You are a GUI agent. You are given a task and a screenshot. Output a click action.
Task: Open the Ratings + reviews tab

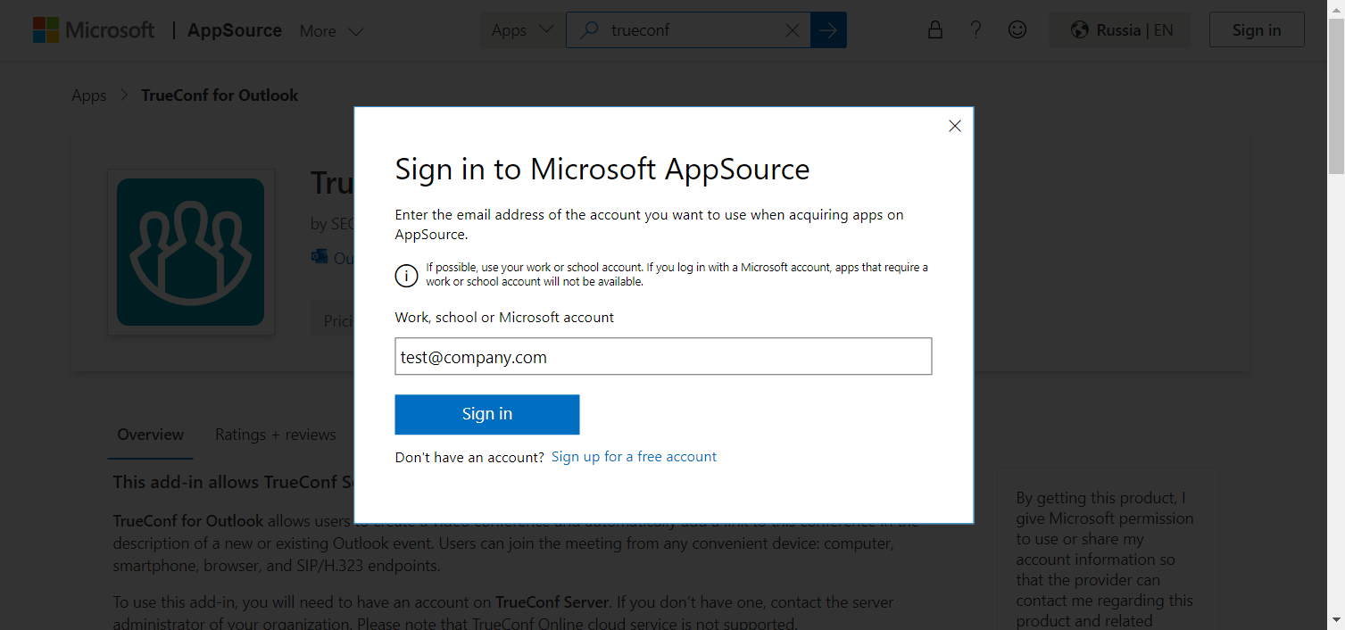(275, 435)
